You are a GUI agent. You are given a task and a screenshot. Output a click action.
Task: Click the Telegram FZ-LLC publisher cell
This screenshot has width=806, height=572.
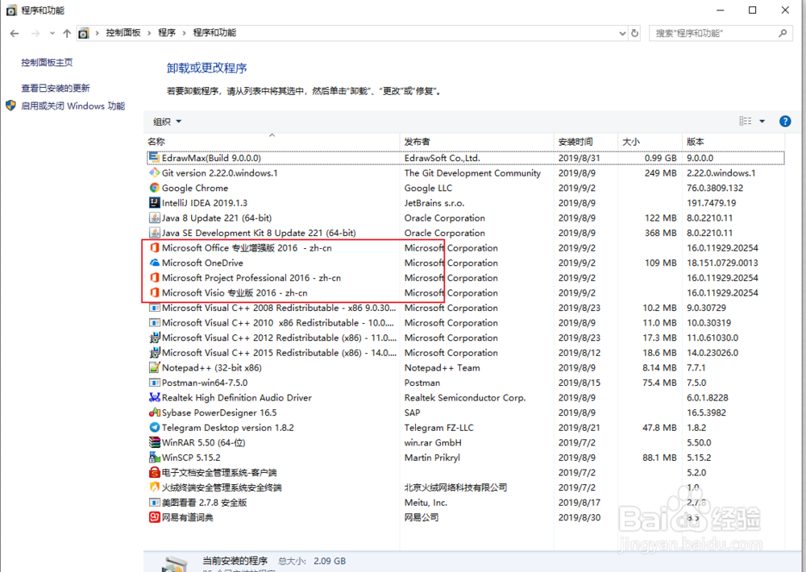439,427
